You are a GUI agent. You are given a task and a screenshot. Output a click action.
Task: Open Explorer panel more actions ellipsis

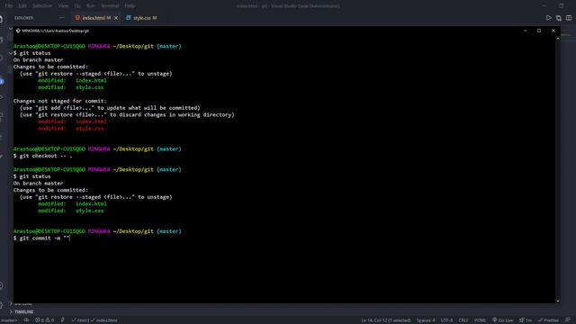coord(62,18)
